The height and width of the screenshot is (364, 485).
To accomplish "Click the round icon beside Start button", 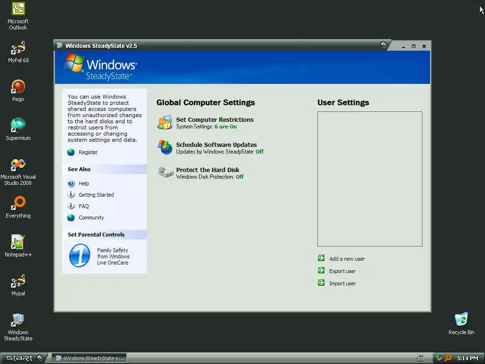I will point(40,358).
